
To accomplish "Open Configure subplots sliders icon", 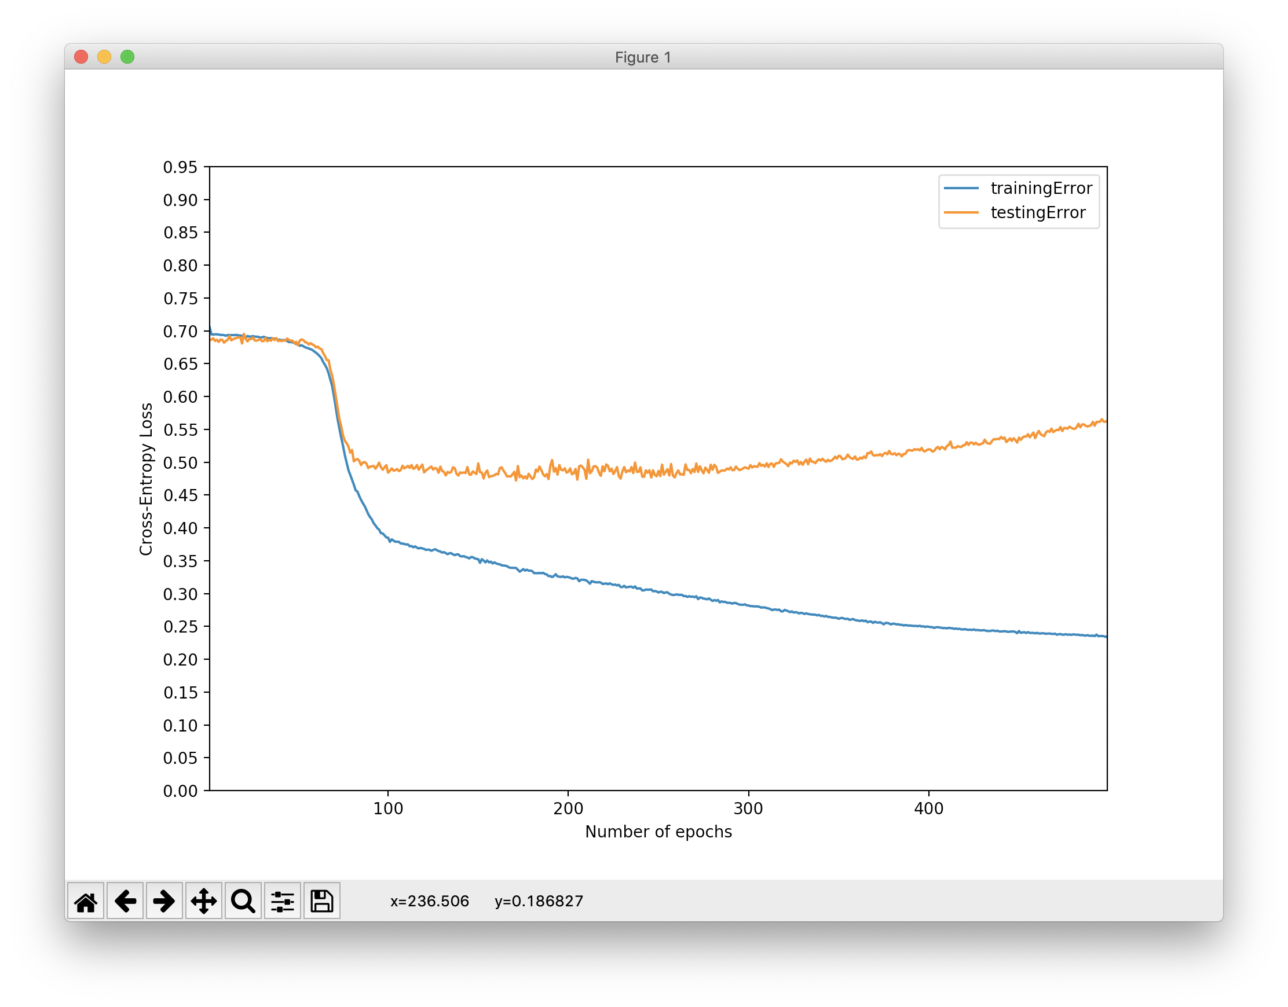I will pyautogui.click(x=282, y=901).
